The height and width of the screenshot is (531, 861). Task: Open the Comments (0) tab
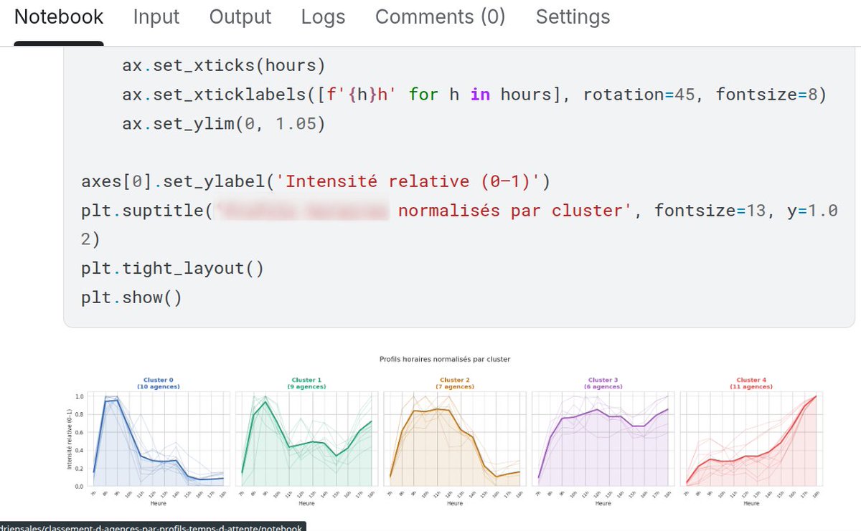441,17
